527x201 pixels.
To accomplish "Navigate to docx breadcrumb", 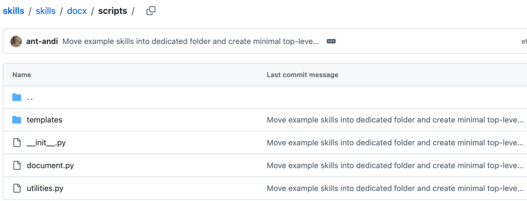I will [x=77, y=11].
